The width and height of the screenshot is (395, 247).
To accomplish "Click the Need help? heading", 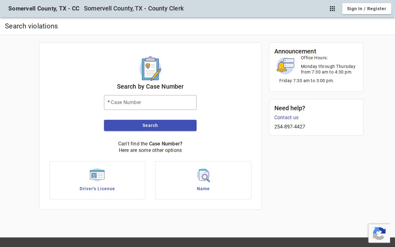I will tap(290, 108).
